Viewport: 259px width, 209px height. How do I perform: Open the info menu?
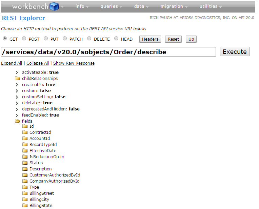(82, 6)
